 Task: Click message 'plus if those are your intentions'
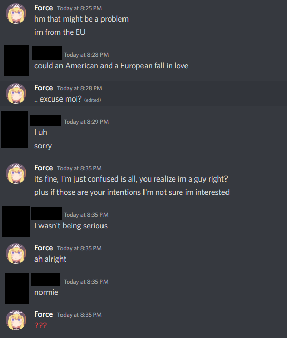[132, 192]
